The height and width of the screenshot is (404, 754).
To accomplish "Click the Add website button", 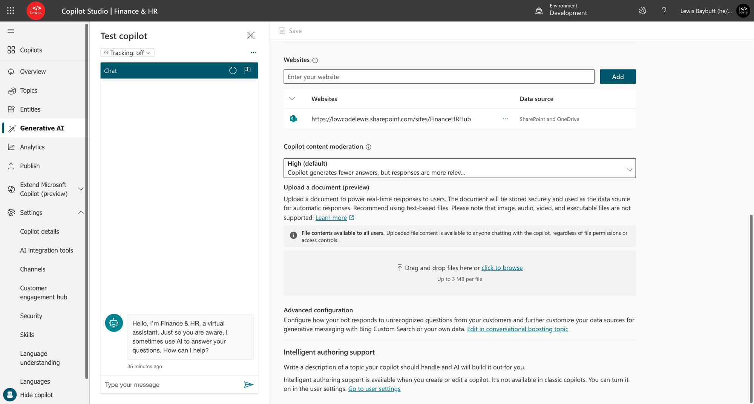I will [x=618, y=77].
